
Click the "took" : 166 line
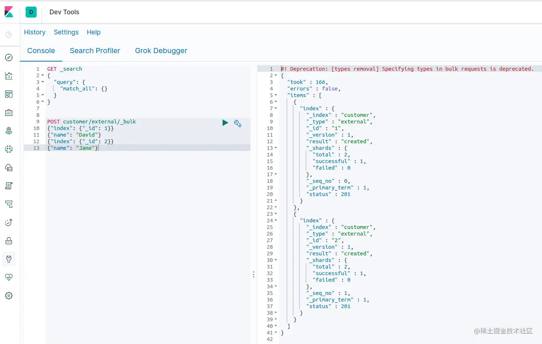point(308,82)
